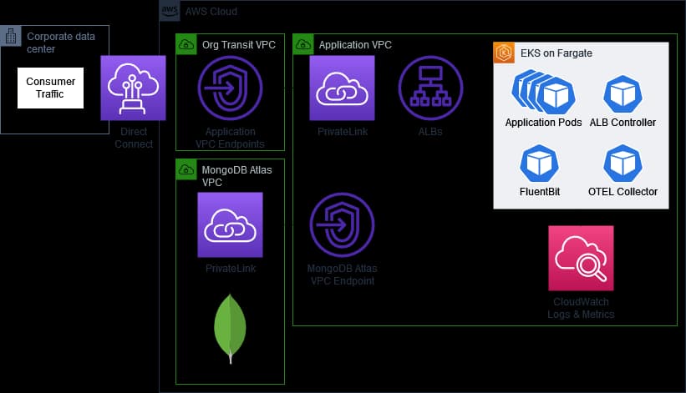Select the Application VPC Endpoints shield icon

coord(230,88)
